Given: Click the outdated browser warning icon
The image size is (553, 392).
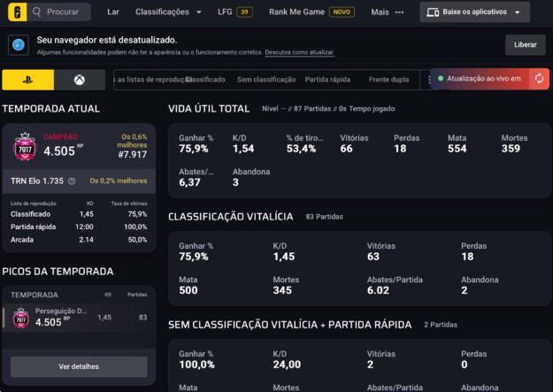Looking at the screenshot, I should (x=18, y=45).
